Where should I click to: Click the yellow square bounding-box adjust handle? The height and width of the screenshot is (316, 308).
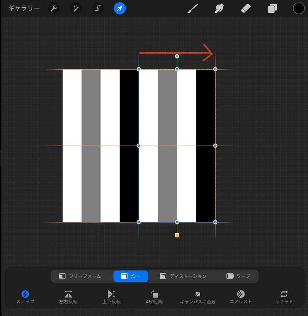(177, 235)
